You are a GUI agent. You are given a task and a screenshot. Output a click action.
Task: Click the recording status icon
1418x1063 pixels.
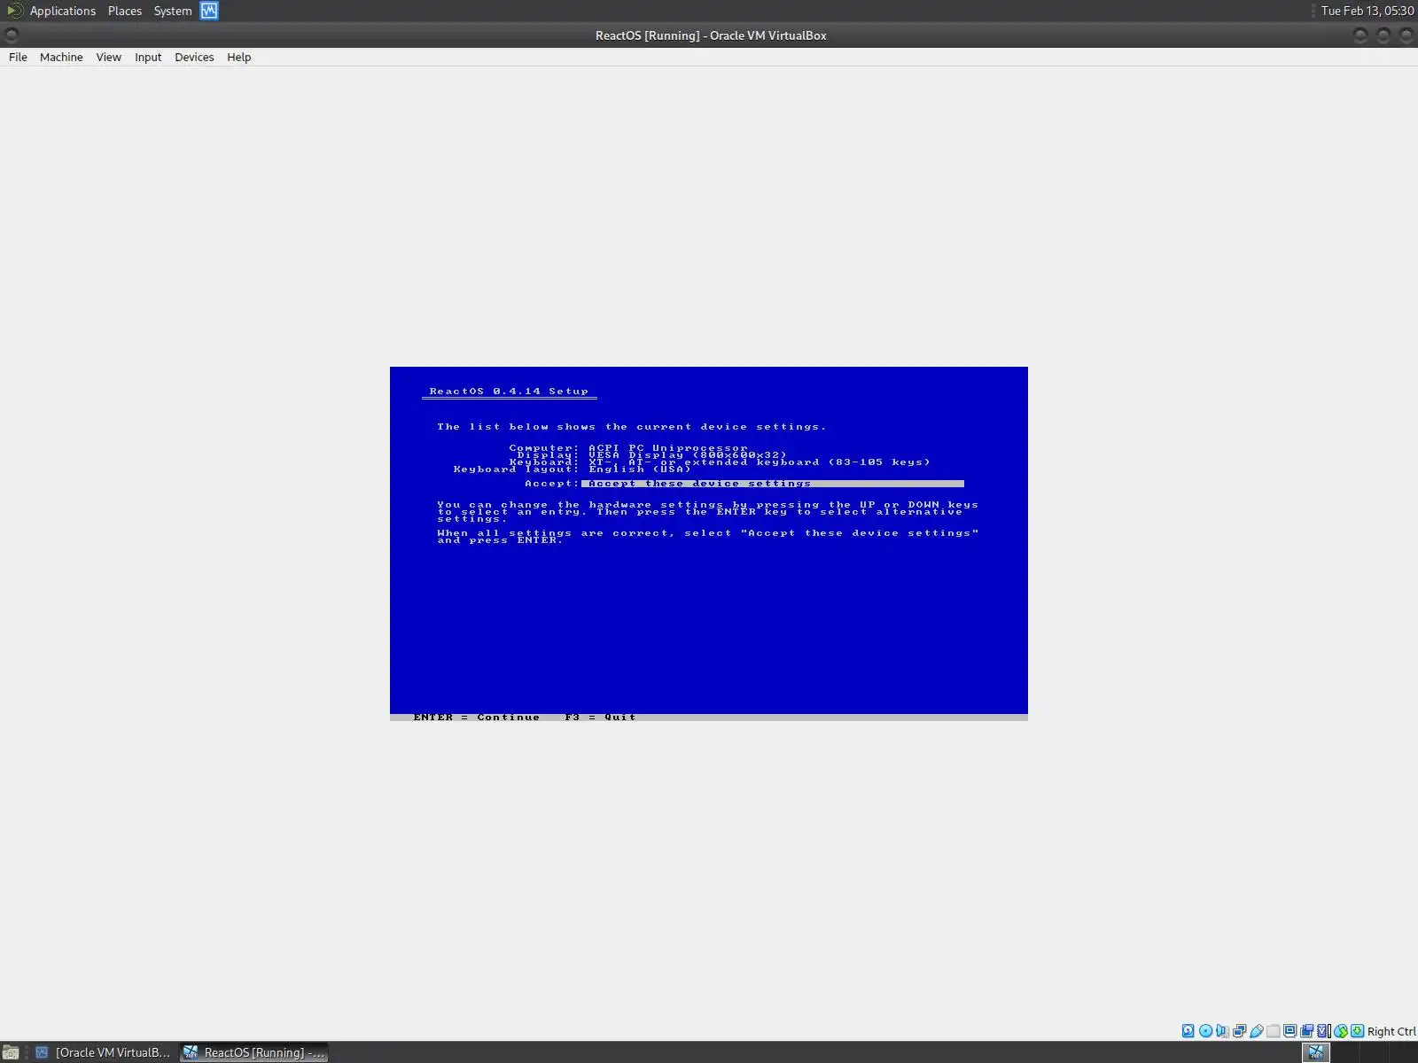(x=1306, y=1030)
